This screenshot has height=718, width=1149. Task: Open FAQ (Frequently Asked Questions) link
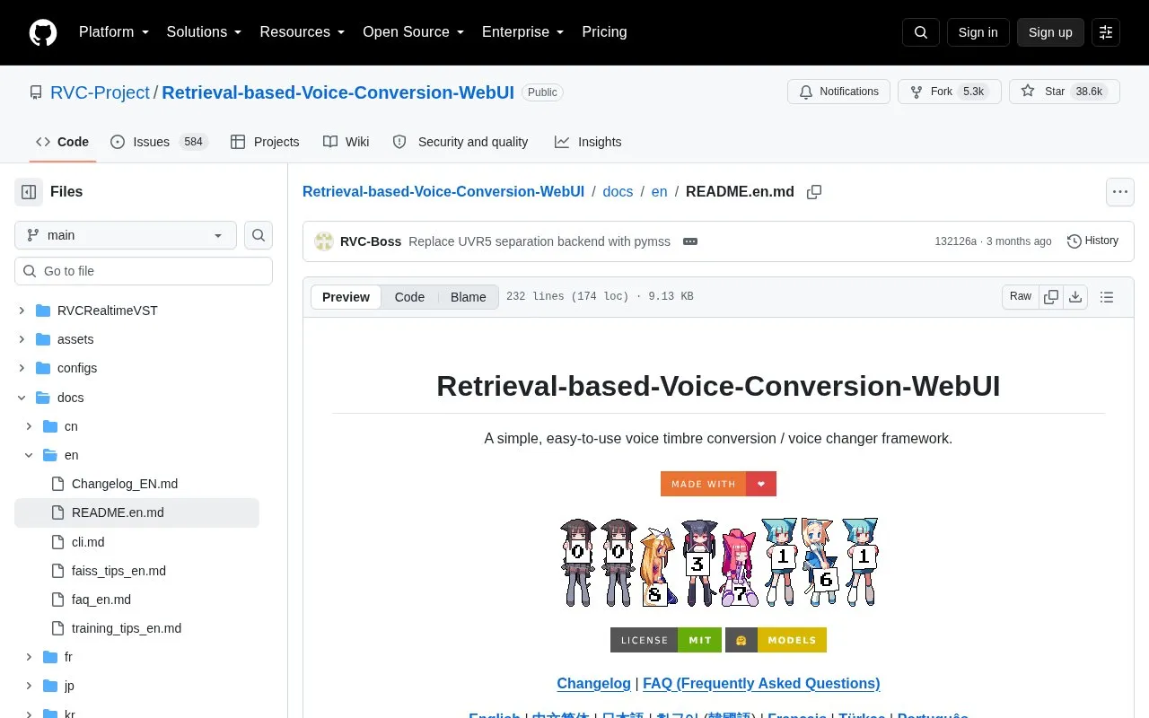[x=761, y=683]
